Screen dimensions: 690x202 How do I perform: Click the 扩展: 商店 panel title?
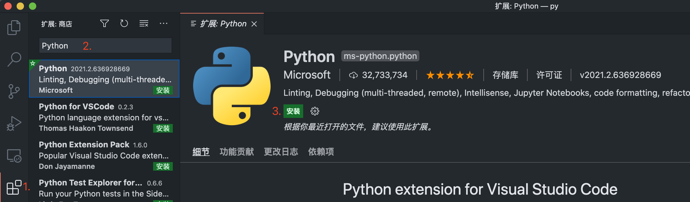(x=57, y=24)
